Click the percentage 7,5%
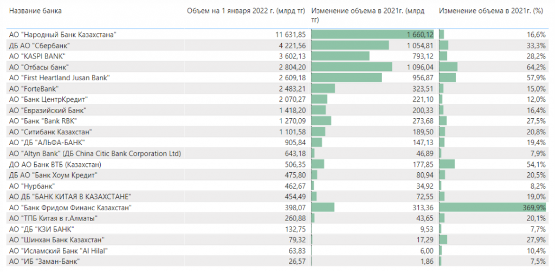The width and height of the screenshot is (555, 272). pos(539,262)
